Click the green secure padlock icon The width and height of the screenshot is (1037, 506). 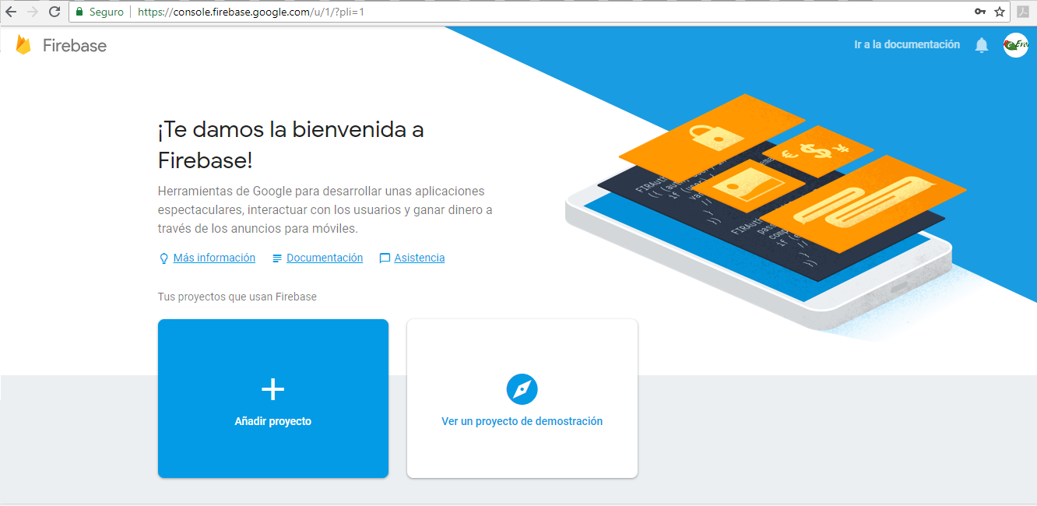pyautogui.click(x=79, y=12)
